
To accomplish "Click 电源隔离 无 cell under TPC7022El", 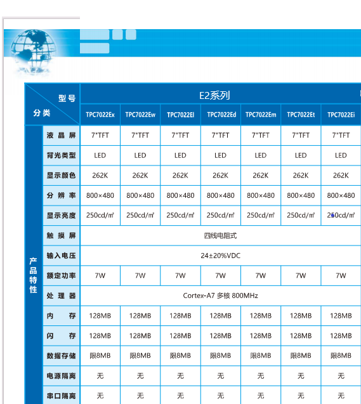I will coord(180,376).
